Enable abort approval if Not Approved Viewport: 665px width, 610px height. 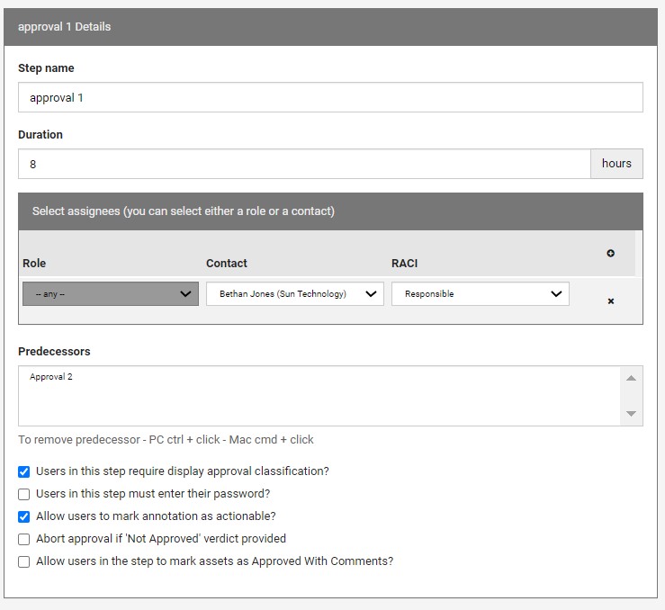pos(24,539)
